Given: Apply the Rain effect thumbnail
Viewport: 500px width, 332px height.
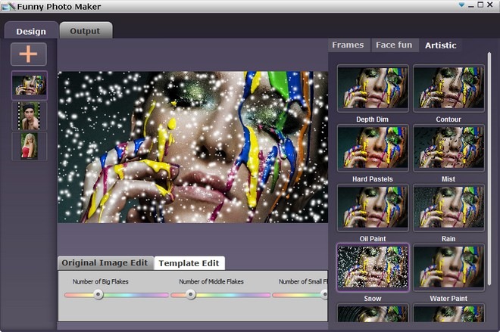Looking at the screenshot, I should coord(448,207).
